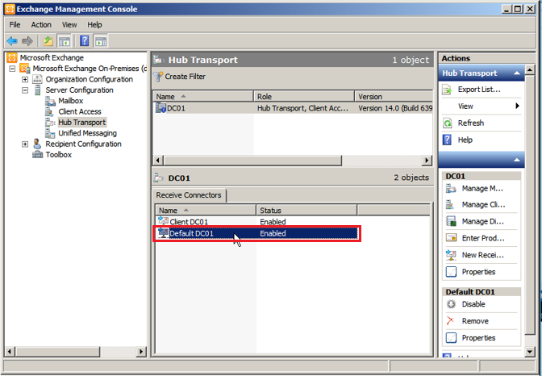Click the DC01 section Properties icon
This screenshot has height=376, width=542.
click(x=451, y=272)
